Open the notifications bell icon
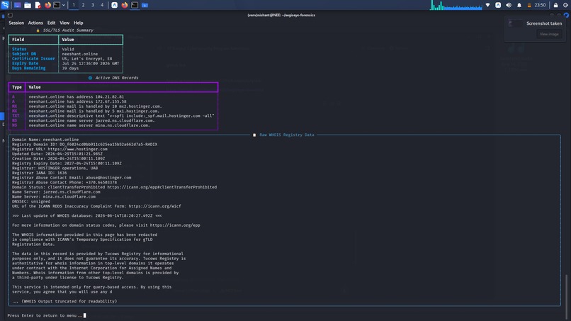 pyautogui.click(x=519, y=5)
